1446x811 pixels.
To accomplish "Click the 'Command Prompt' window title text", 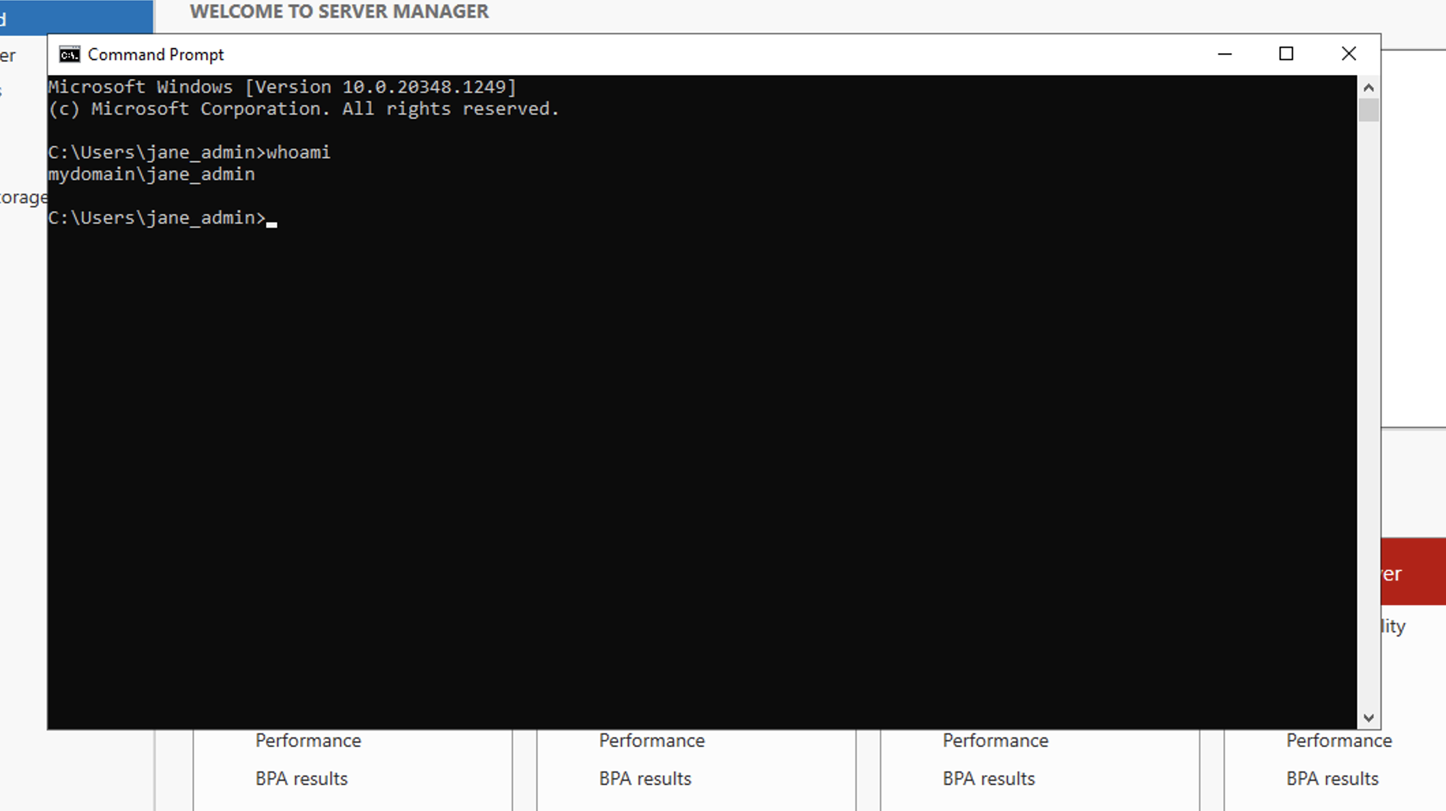I will pos(156,55).
